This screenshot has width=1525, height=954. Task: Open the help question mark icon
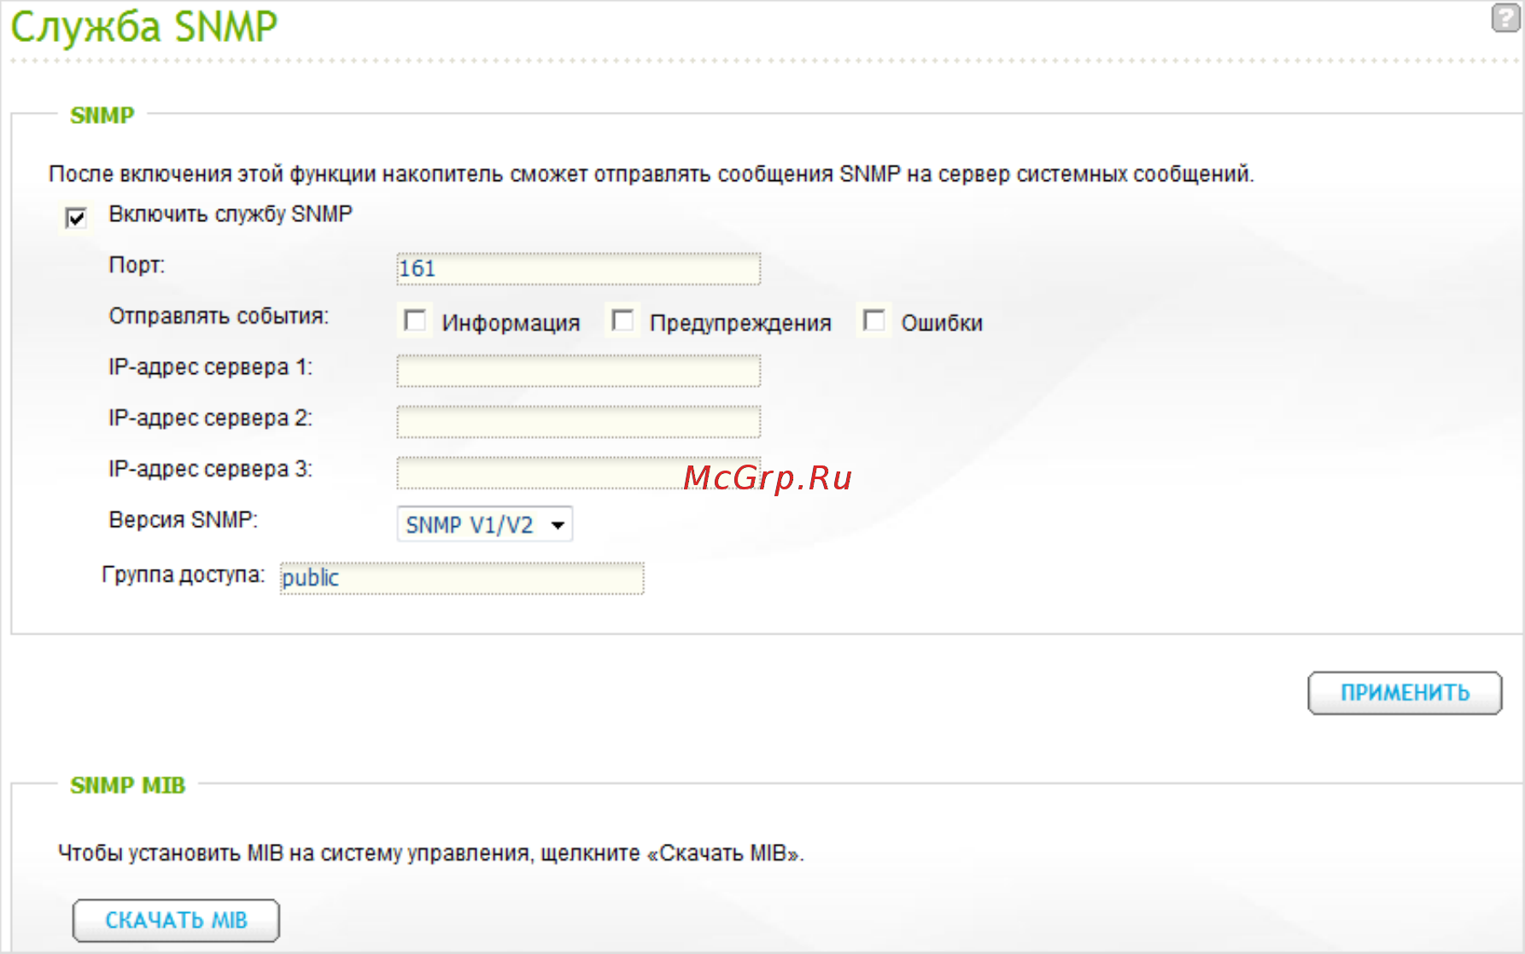coord(1505,18)
